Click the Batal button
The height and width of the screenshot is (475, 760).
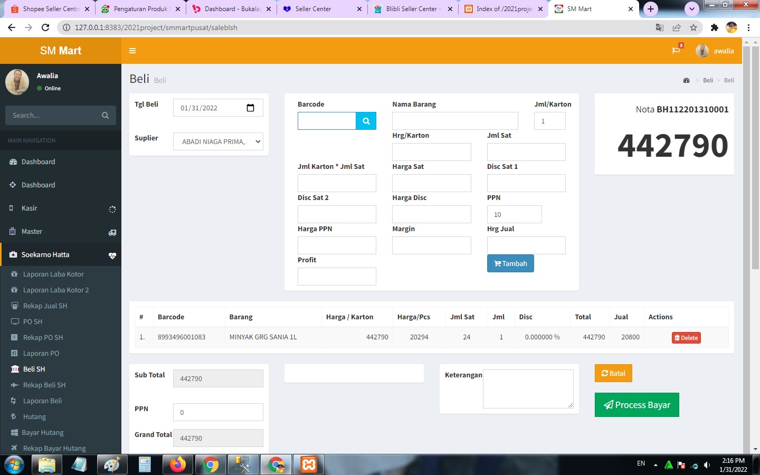[x=613, y=373]
